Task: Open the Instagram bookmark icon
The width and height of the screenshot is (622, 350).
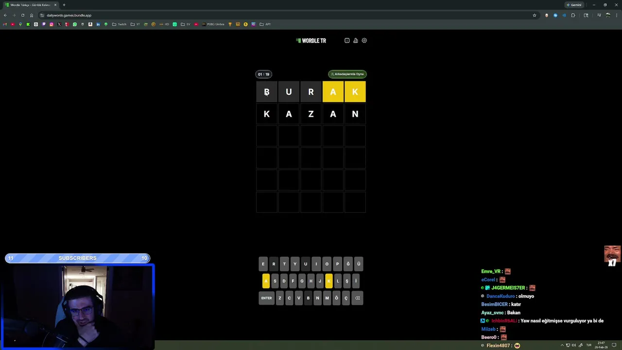Action: 52,24
